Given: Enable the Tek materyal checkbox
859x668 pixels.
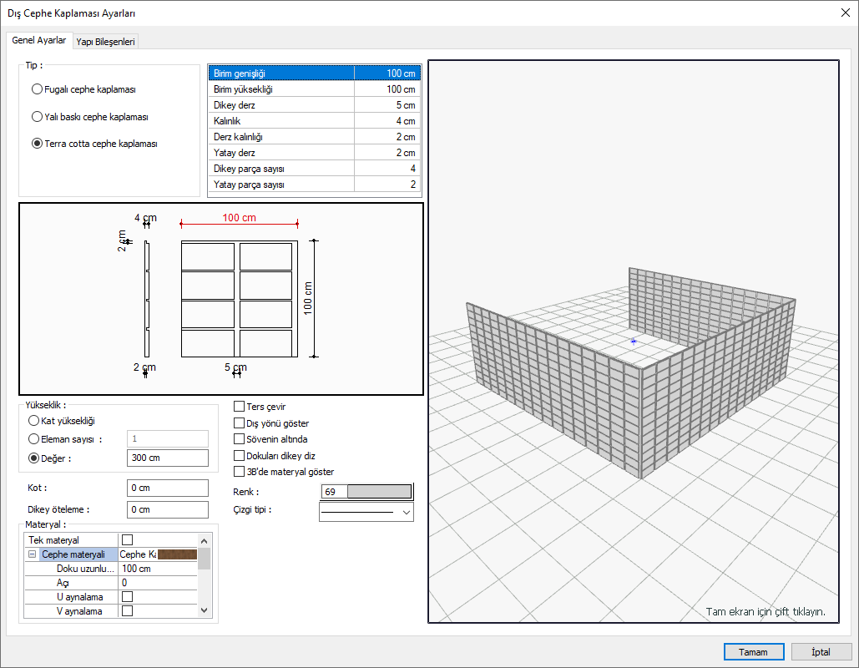Looking at the screenshot, I should click(128, 540).
